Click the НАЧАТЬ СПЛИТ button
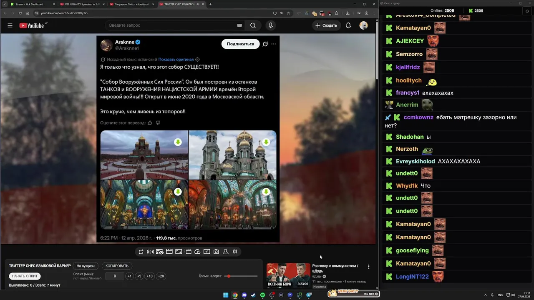The height and width of the screenshot is (300, 534). [x=25, y=276]
